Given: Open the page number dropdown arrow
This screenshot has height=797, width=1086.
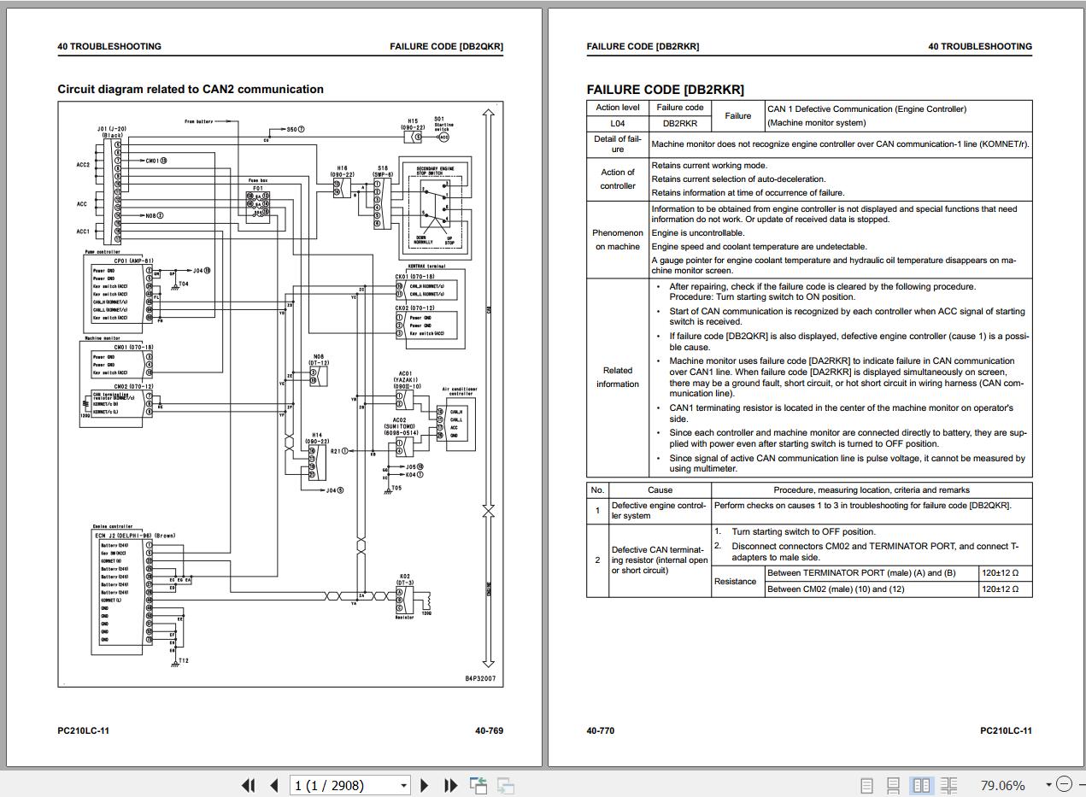Looking at the screenshot, I should coord(403,785).
